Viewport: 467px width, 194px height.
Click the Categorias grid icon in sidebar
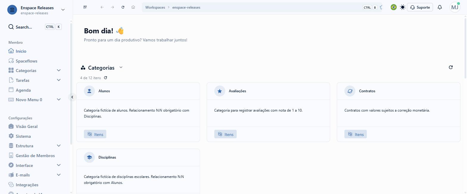[11, 71]
